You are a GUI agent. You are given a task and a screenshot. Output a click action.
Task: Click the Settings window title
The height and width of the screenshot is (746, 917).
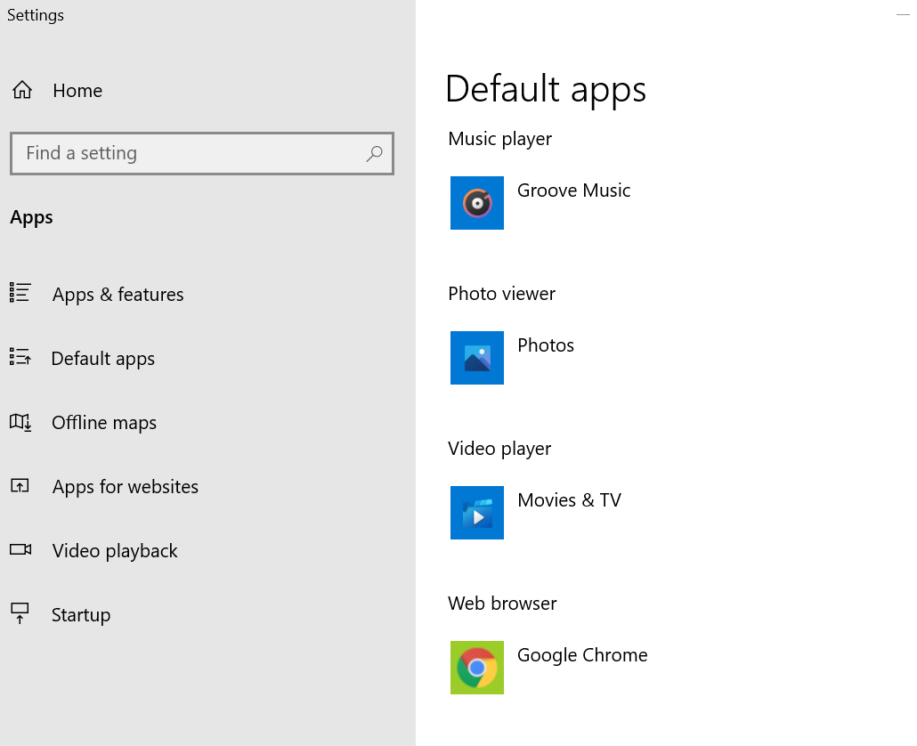tap(35, 15)
